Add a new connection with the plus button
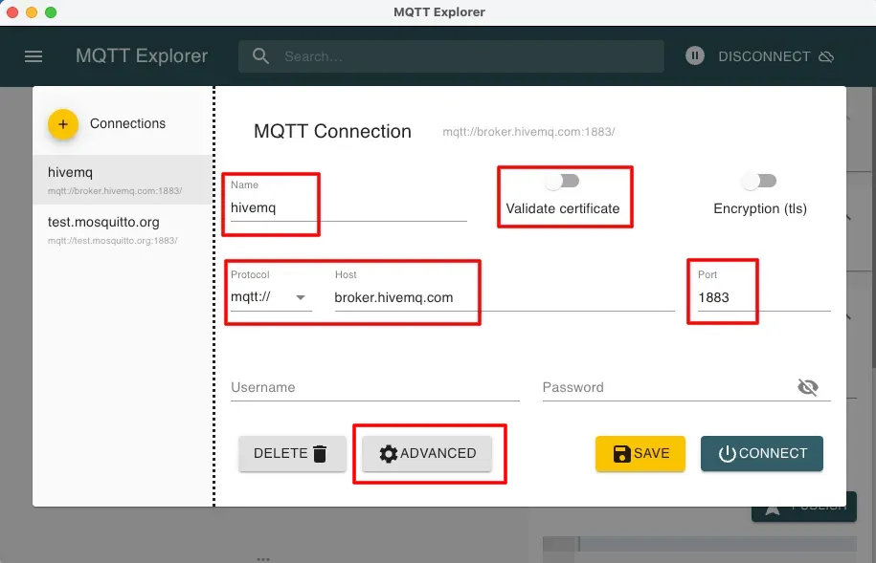The height and width of the screenshot is (563, 876). click(x=62, y=124)
